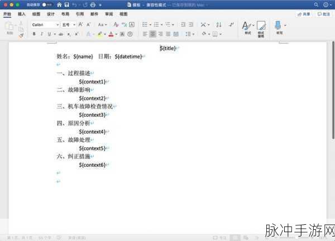Click the 批注 (Comments) button
Screen dimensions: 335x241
323,15
